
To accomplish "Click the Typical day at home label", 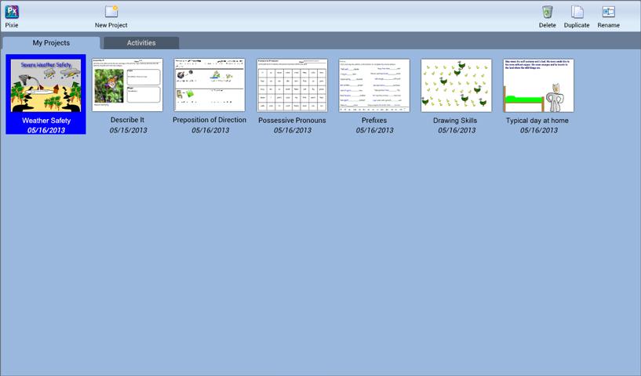I will tap(537, 121).
